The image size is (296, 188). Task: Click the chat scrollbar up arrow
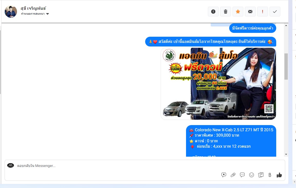tap(286, 25)
